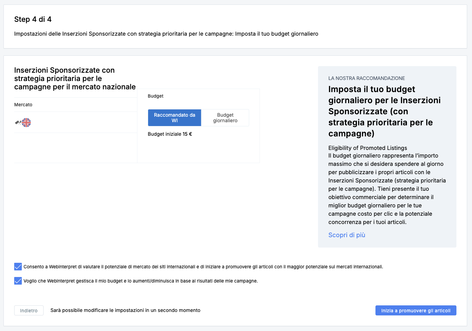The height and width of the screenshot is (331, 472).
Task: Click the Sarà possibile modificare note
Action: coord(125,310)
